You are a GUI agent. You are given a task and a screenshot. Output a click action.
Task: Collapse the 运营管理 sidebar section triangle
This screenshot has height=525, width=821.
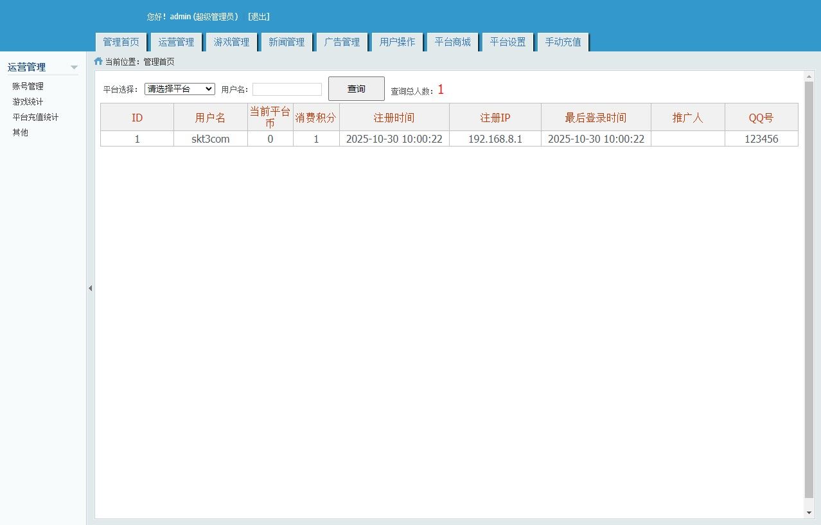point(74,67)
